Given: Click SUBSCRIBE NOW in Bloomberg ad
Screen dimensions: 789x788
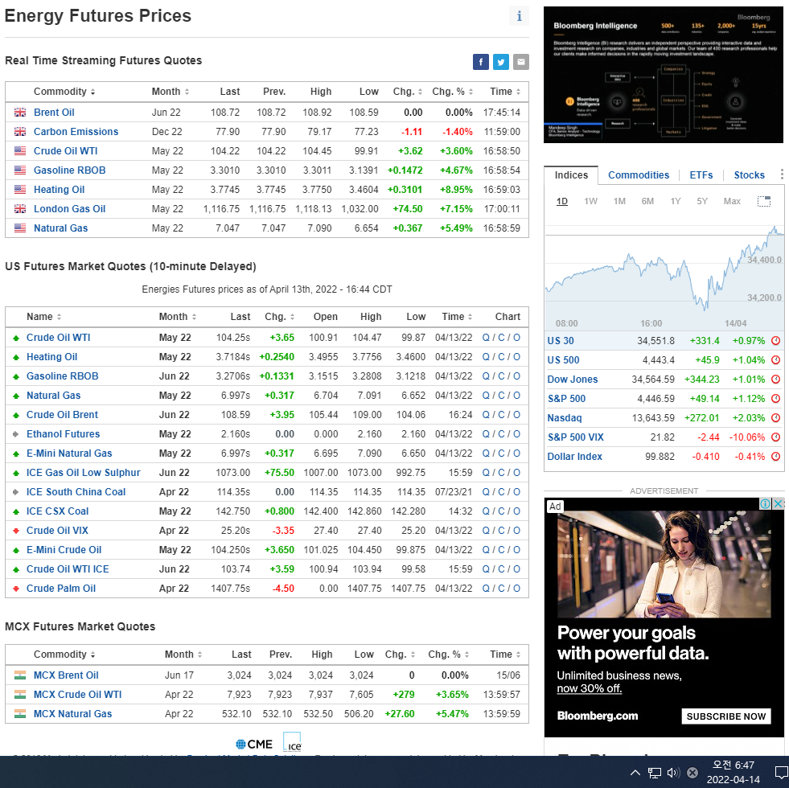Looking at the screenshot, I should point(726,716).
